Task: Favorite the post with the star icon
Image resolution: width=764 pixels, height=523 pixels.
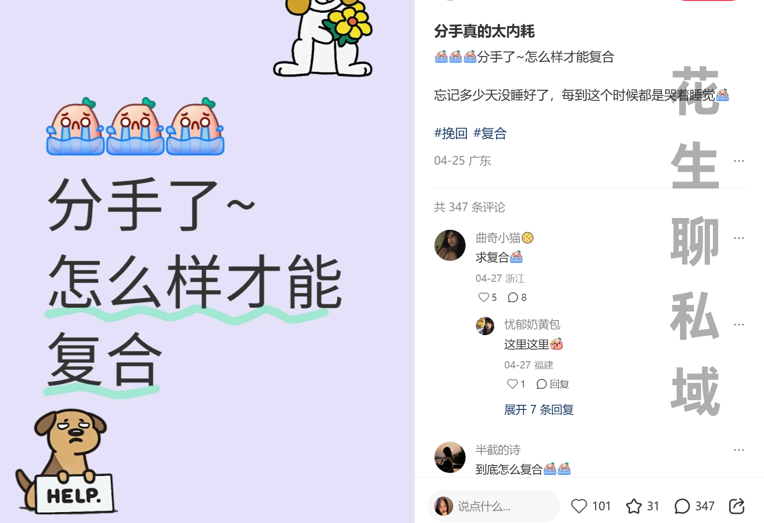Action: (634, 506)
